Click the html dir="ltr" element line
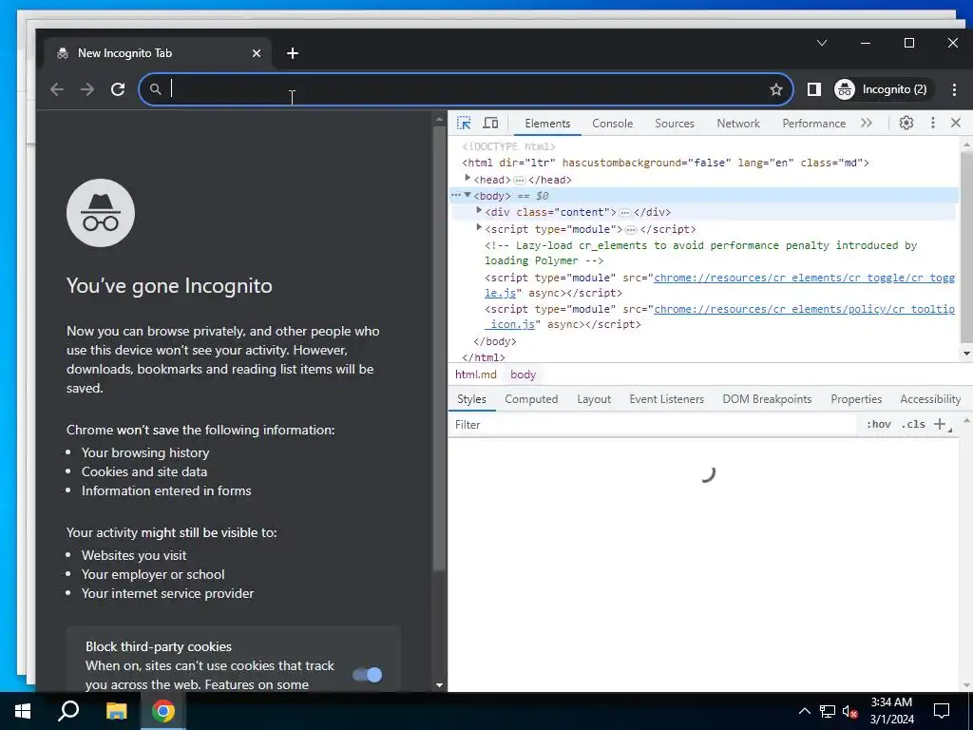Viewport: 973px width, 730px height. [x=665, y=163]
